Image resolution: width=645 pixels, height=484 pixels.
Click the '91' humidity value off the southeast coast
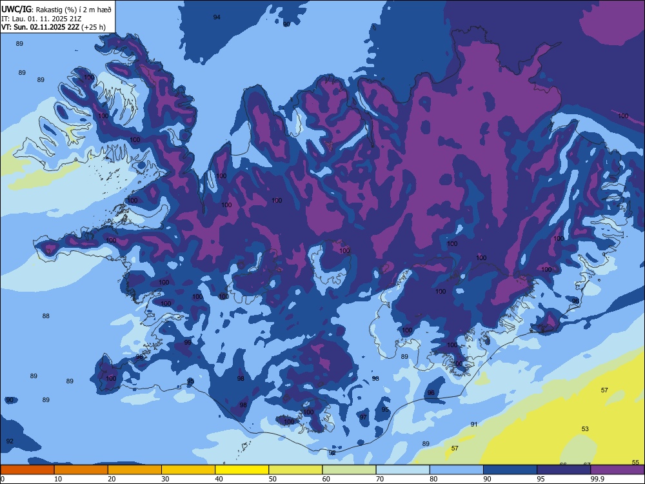coord(474,425)
